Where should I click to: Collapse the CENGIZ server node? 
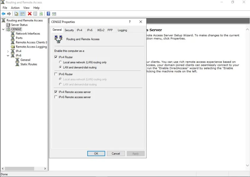tap(3, 29)
